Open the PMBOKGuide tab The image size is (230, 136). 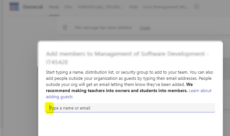pos(100,7)
